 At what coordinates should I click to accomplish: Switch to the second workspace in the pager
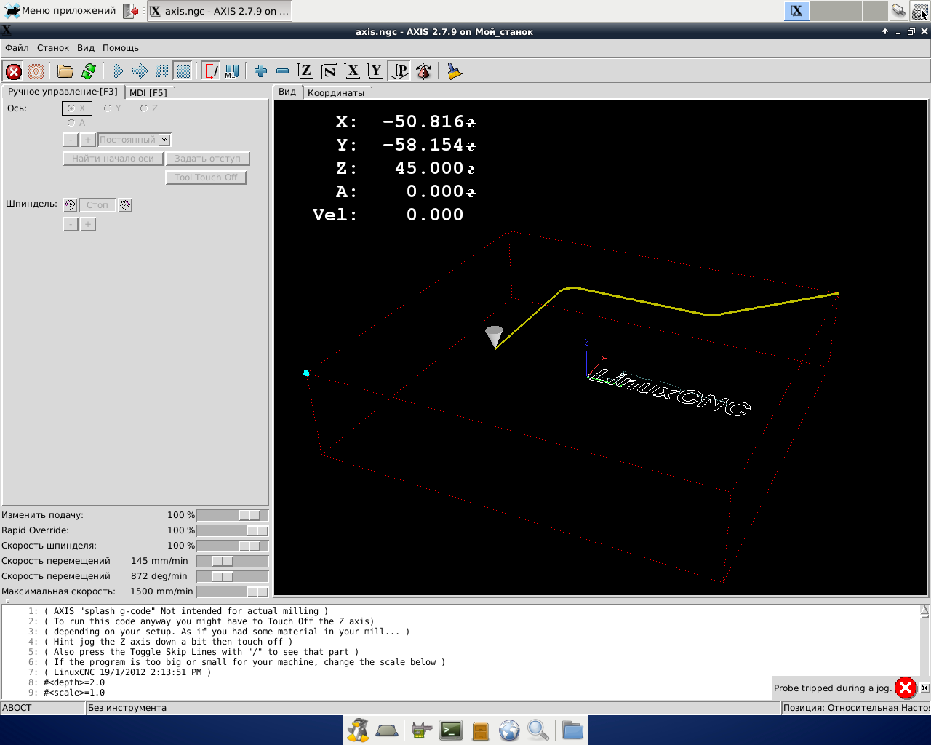click(823, 11)
